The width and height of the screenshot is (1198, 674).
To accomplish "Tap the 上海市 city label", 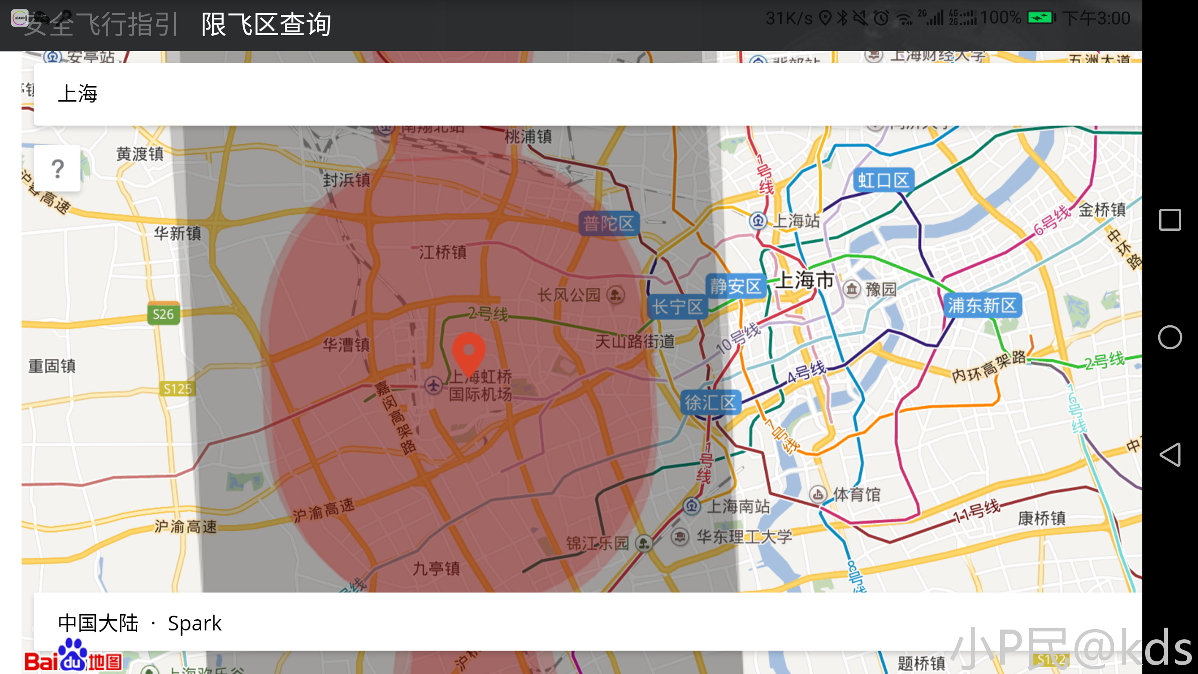I will click(x=805, y=280).
